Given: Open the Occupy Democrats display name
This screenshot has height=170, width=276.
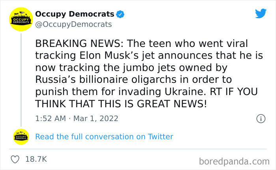Looking at the screenshot, I should click(x=75, y=14).
